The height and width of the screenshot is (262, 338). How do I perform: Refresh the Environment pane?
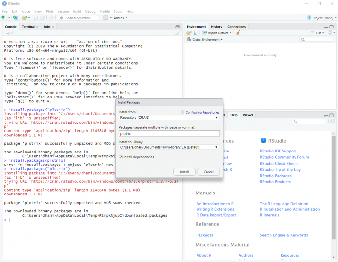pyautogui.click(x=331, y=33)
